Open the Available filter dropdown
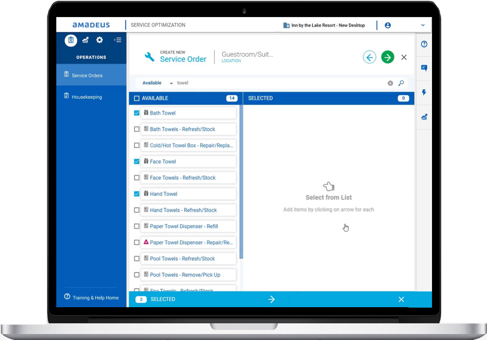The width and height of the screenshot is (487, 340). pyautogui.click(x=157, y=83)
